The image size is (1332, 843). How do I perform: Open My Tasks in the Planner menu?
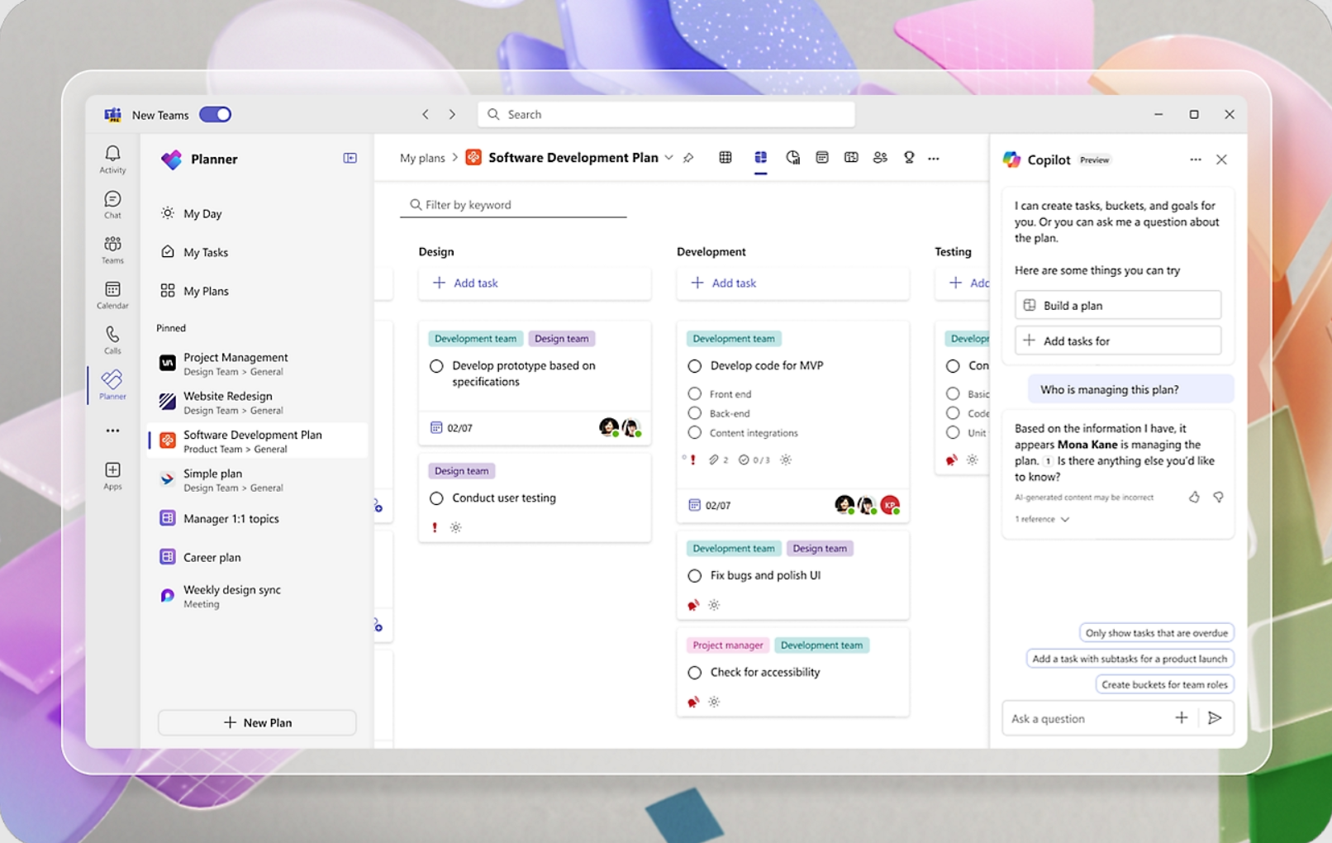pos(205,252)
